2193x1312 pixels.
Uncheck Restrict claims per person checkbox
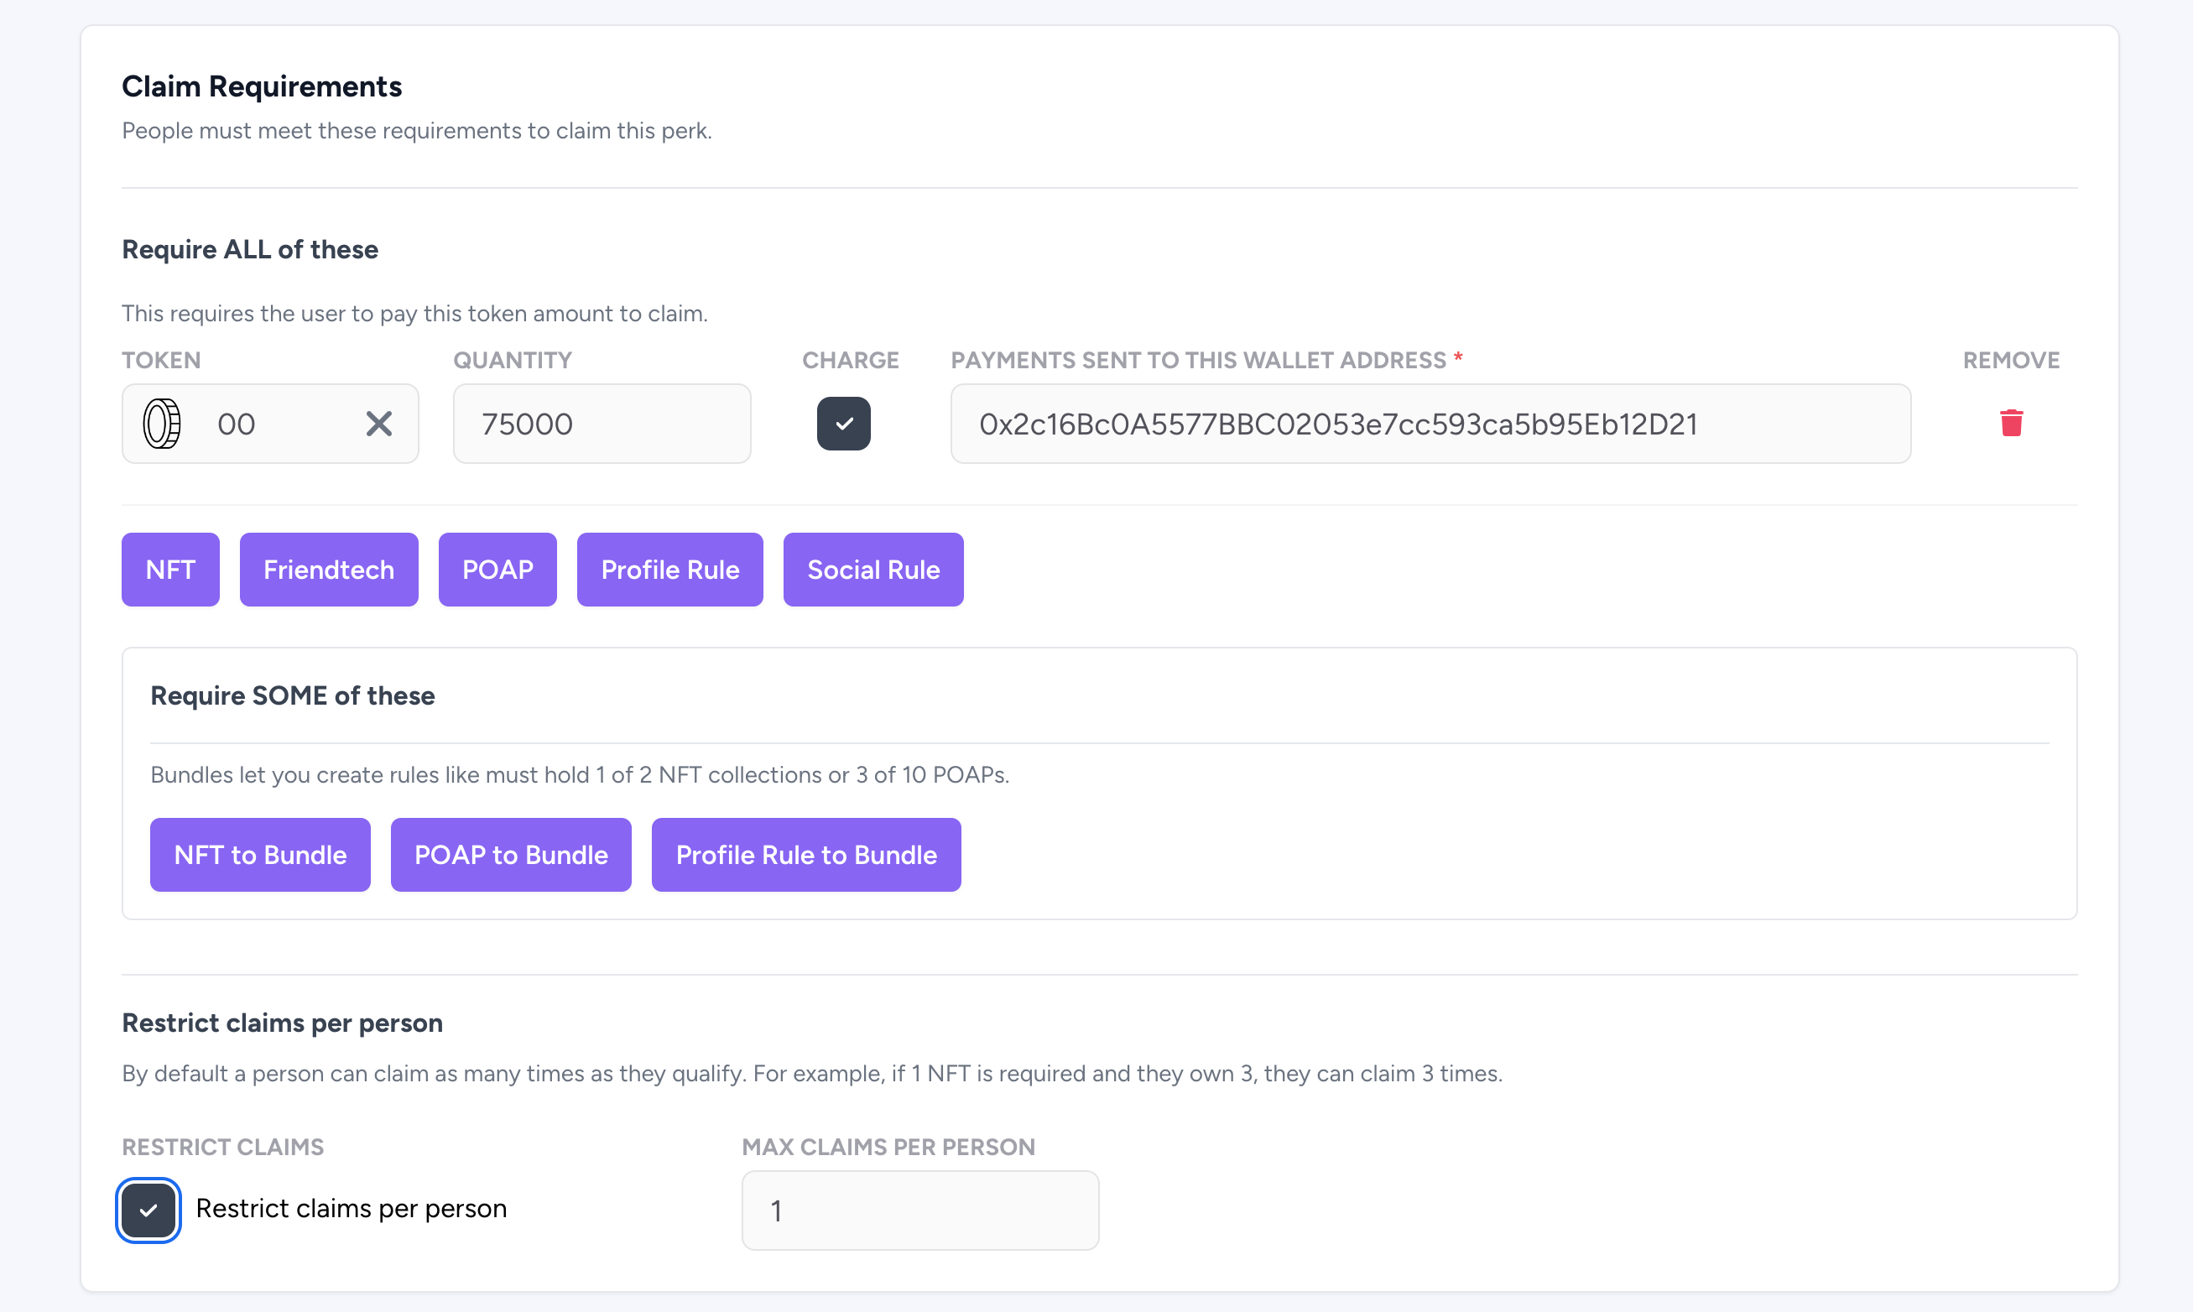(x=148, y=1210)
